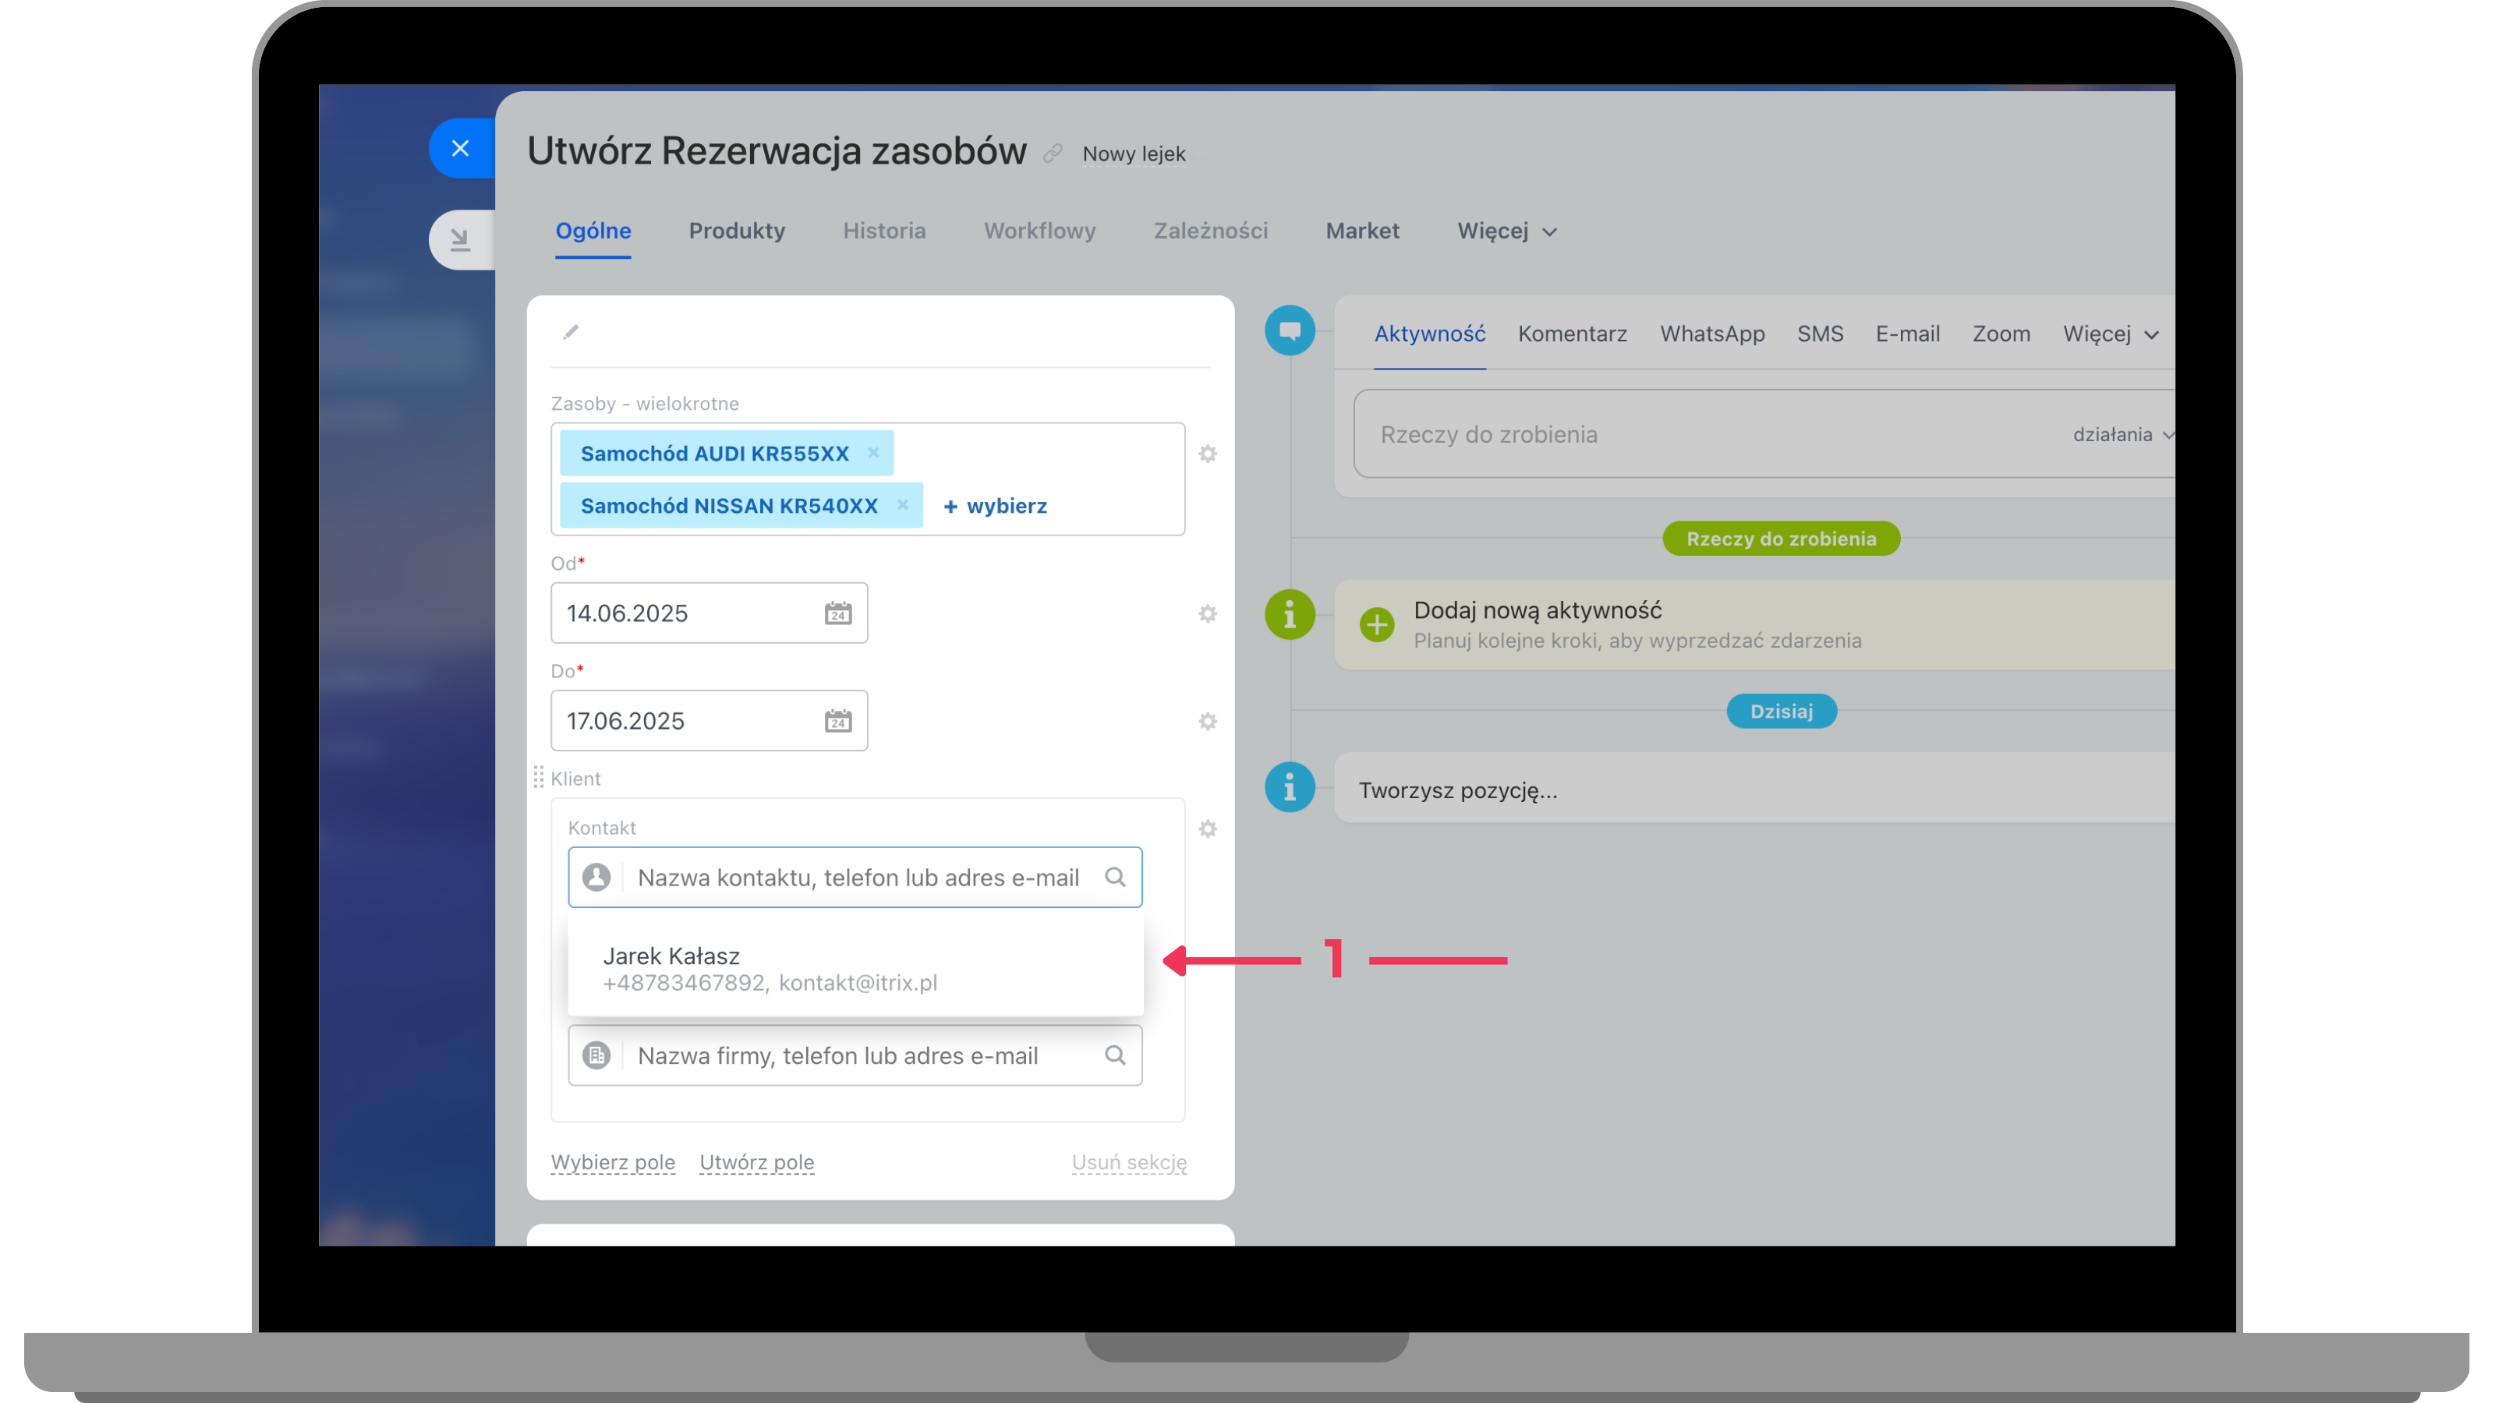Viewport: 2495px width, 1403px height.
Task: Copy link icon next to the title
Action: pyautogui.click(x=1053, y=153)
